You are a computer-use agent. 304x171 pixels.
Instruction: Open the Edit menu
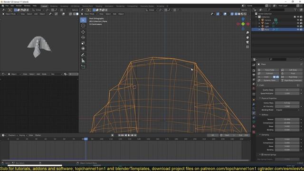(x=12, y=6)
